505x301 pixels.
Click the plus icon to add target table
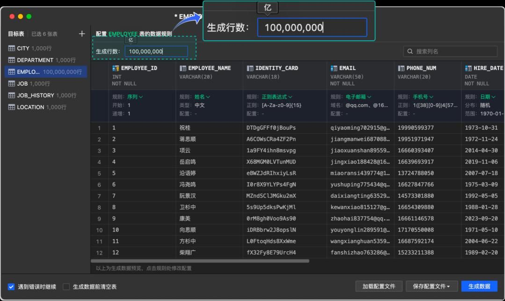82,34
